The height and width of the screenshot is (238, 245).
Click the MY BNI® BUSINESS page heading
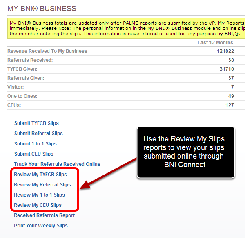point(42,9)
